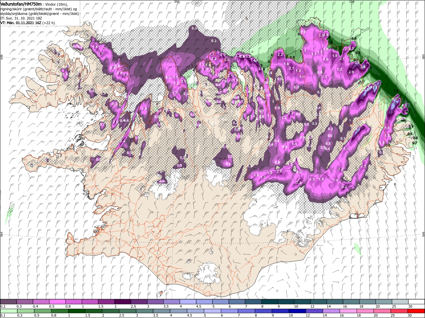Select the bright pink 0.5 swatch in top legend
This screenshot has height=318, width=425.
pos(57,301)
